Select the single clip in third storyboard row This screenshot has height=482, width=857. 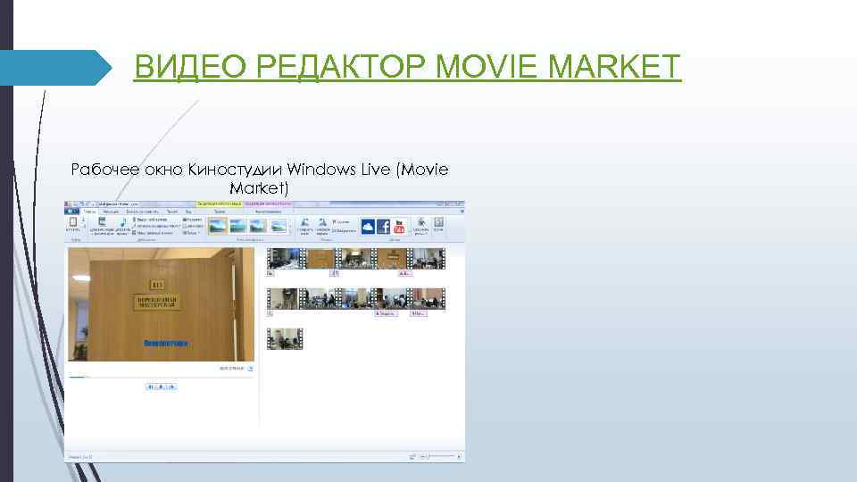click(285, 339)
